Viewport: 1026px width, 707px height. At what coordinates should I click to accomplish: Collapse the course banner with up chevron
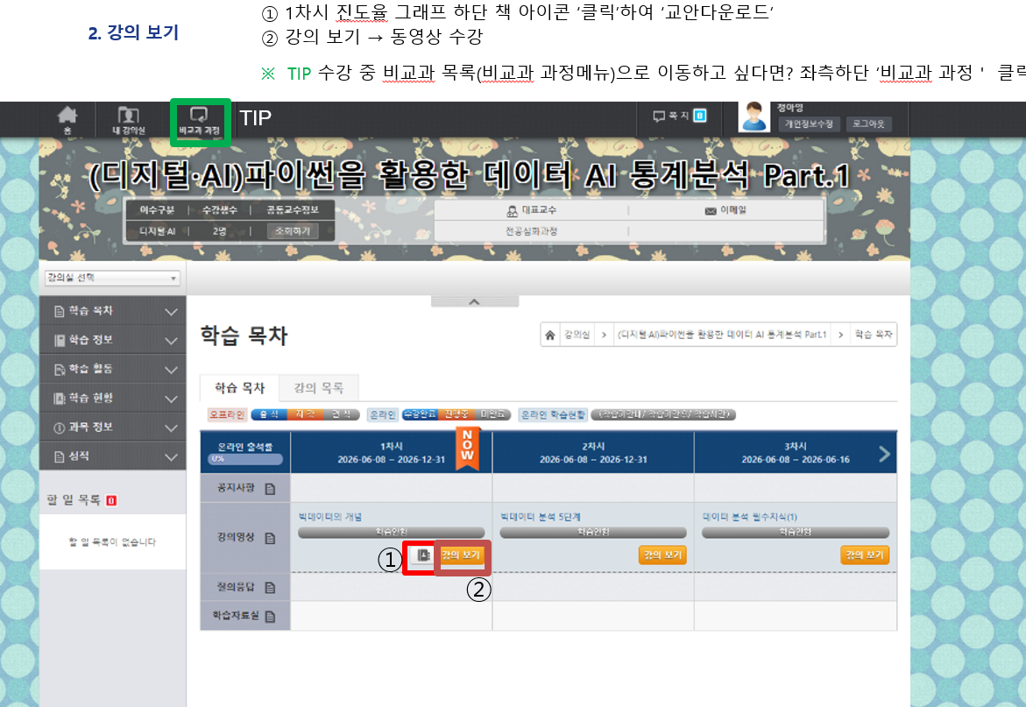pos(474,301)
